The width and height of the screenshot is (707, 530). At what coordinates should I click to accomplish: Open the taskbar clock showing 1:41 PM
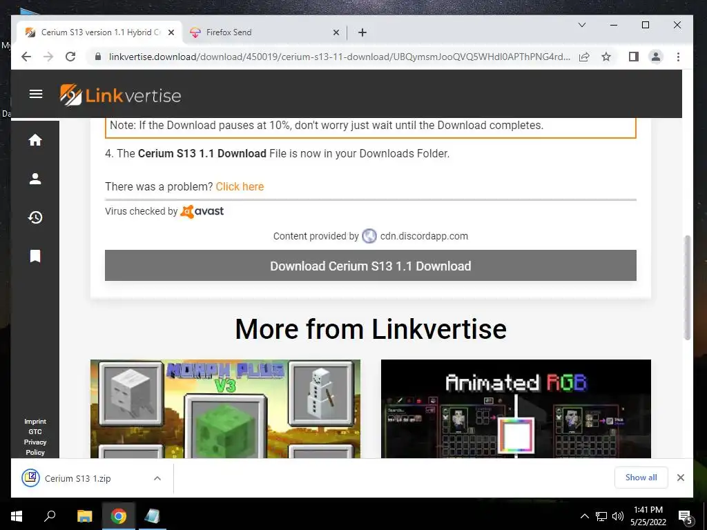(x=648, y=516)
